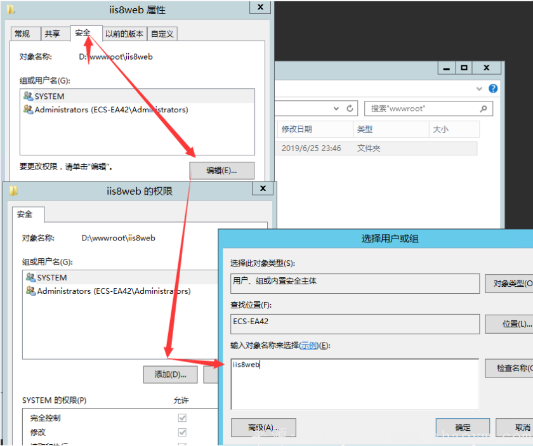Viewport: 533px width, 446px height.
Task: Toggle the 修改 allow checkbox
Action: (x=182, y=432)
